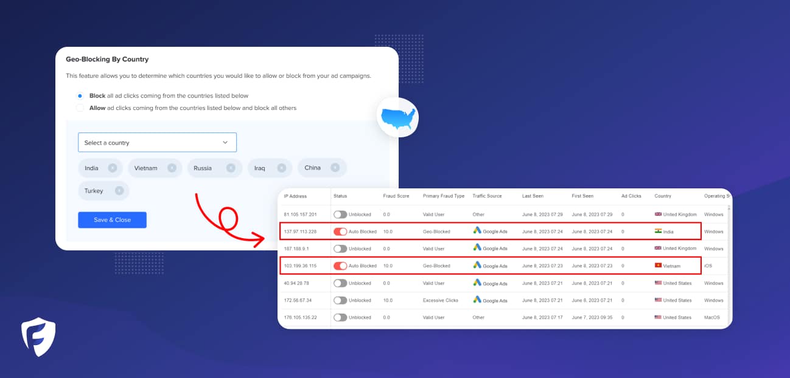790x378 pixels.
Task: Click the United Kingdom flag for 81.105.157.201
Action: (659, 215)
